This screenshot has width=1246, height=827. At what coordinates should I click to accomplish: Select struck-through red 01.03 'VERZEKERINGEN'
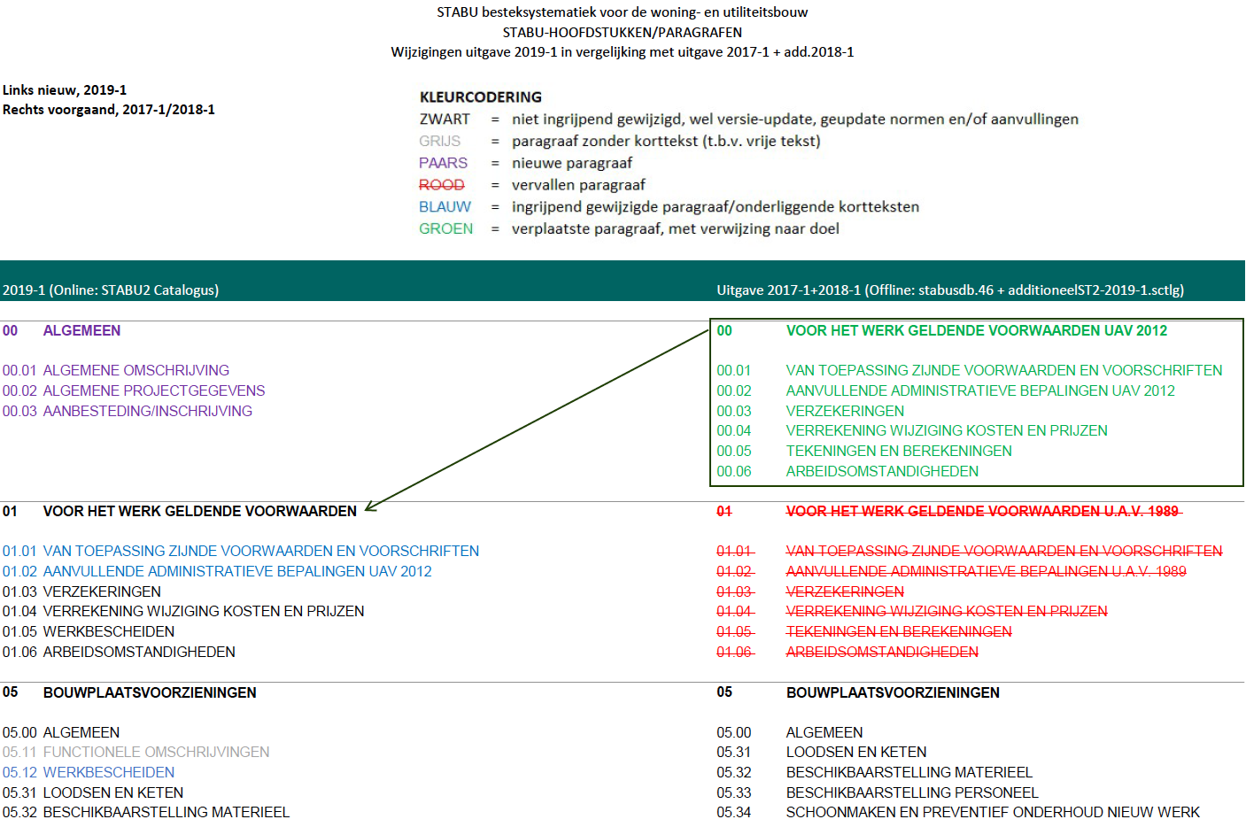[845, 592]
